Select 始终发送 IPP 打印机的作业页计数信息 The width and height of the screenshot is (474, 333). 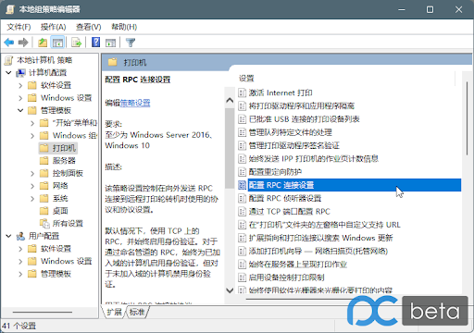tap(314, 159)
